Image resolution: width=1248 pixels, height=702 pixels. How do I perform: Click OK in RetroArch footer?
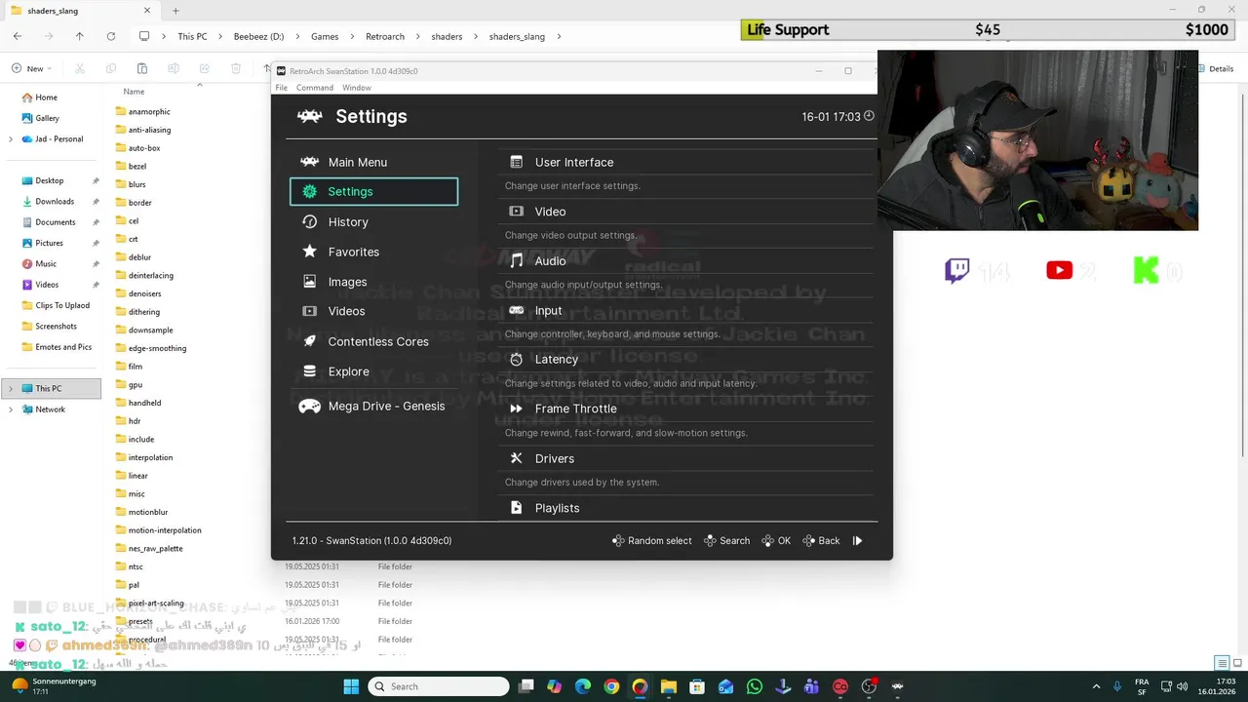tap(776, 541)
